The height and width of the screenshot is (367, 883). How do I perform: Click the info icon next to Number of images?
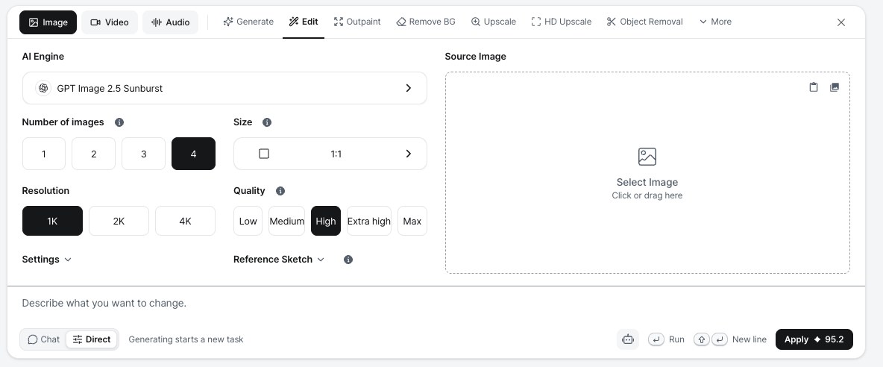(119, 122)
